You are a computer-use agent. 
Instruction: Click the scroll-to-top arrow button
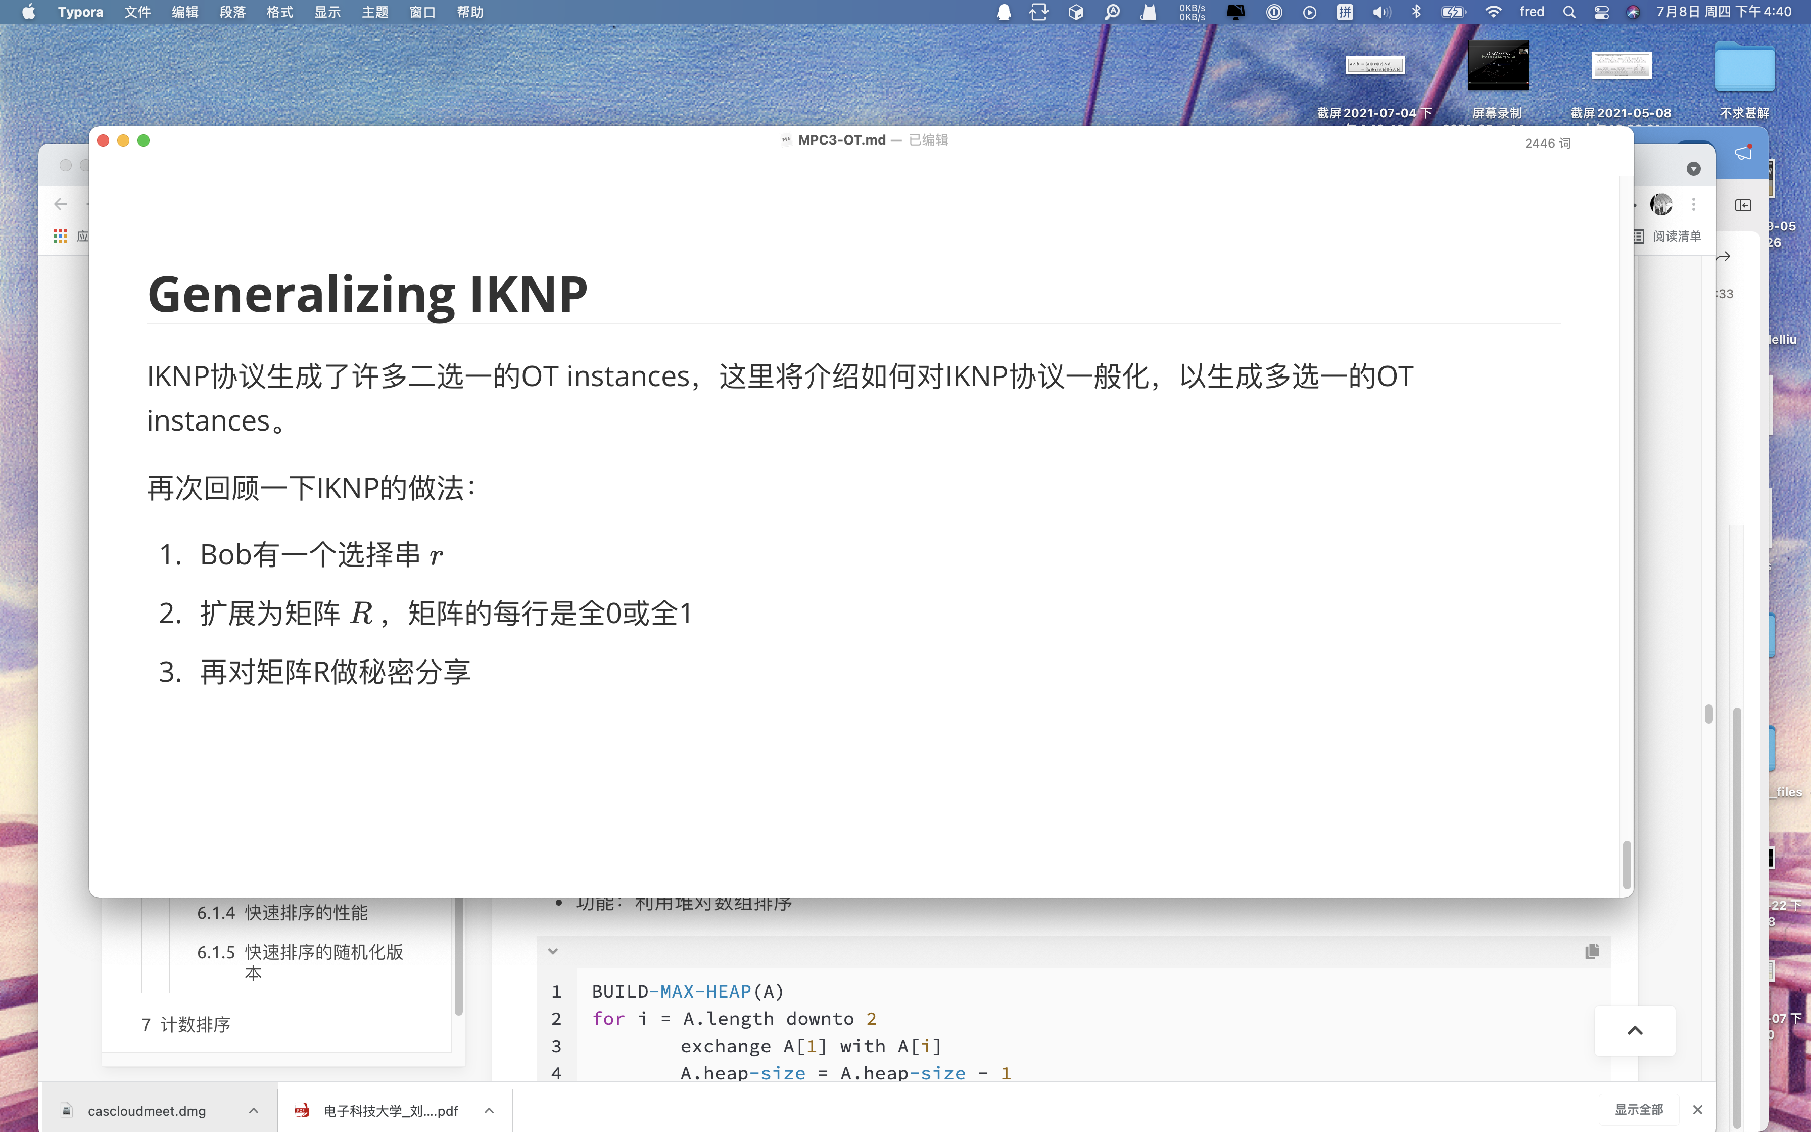1635,1031
